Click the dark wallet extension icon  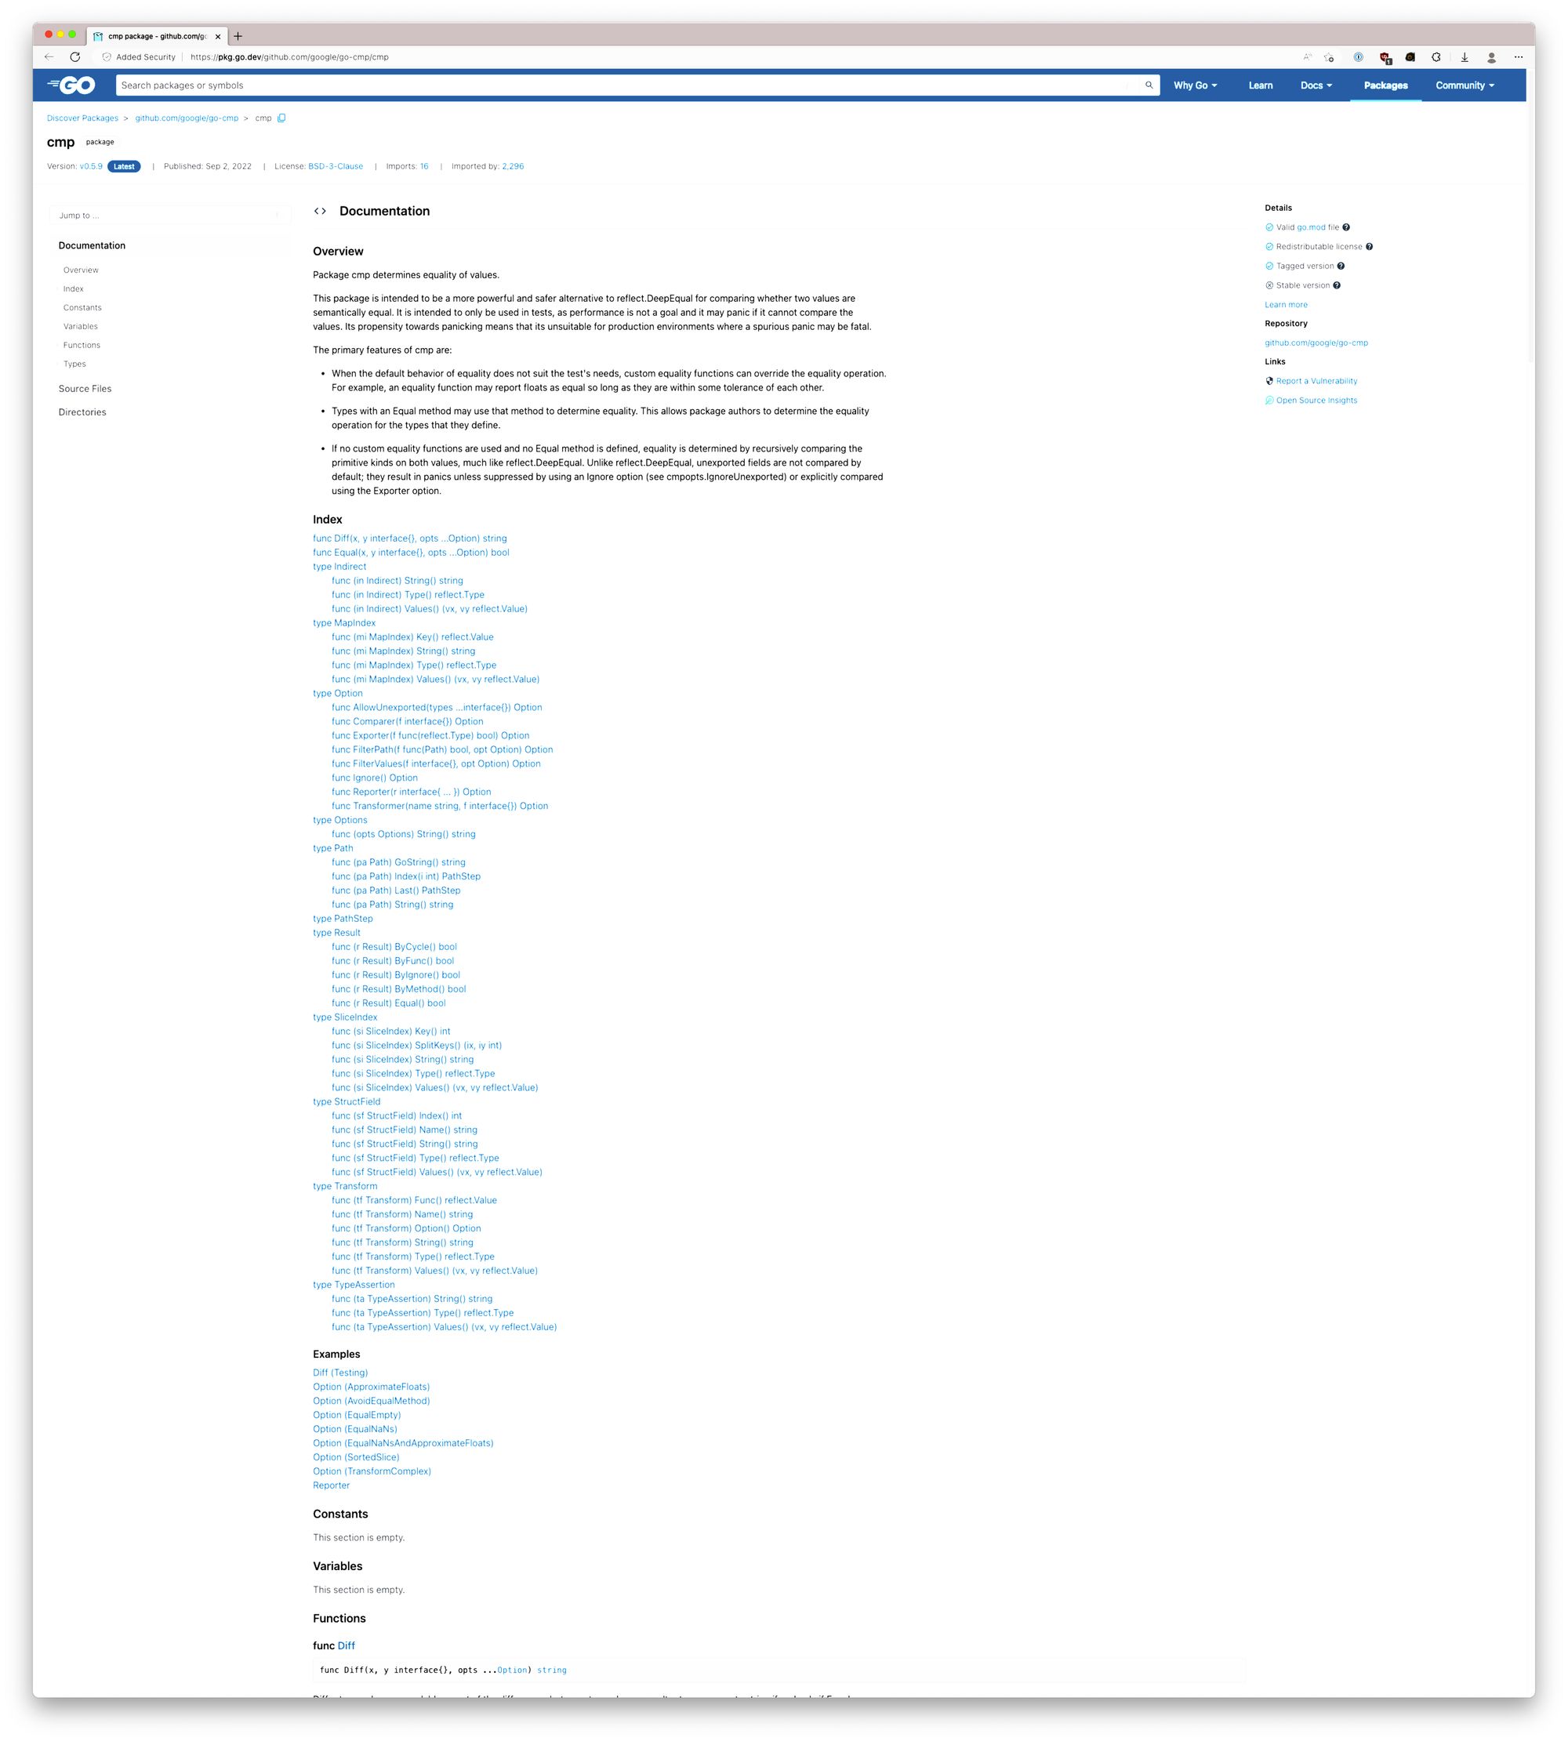1410,57
